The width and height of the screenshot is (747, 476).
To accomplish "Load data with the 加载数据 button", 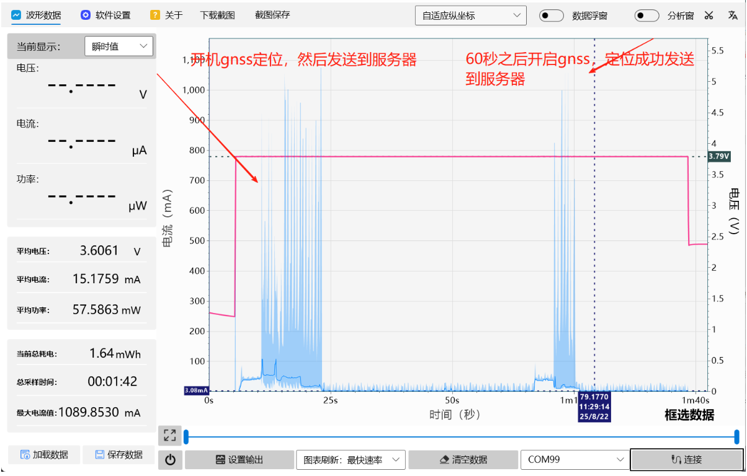I will tap(44, 454).
